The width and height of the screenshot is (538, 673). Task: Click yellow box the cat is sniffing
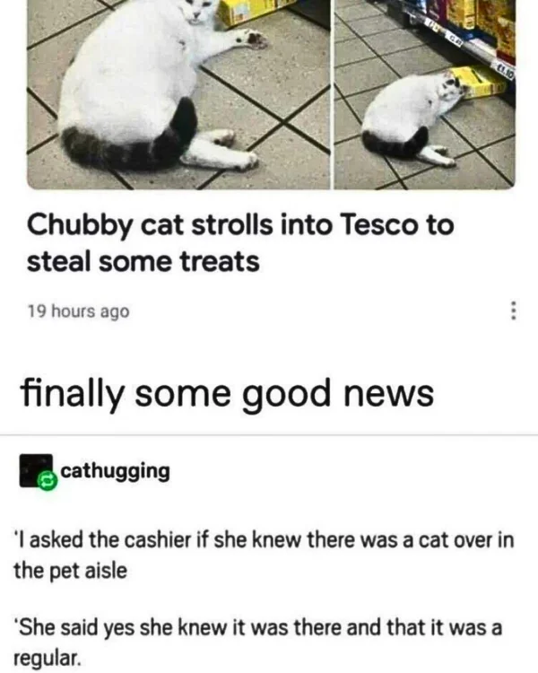(479, 82)
